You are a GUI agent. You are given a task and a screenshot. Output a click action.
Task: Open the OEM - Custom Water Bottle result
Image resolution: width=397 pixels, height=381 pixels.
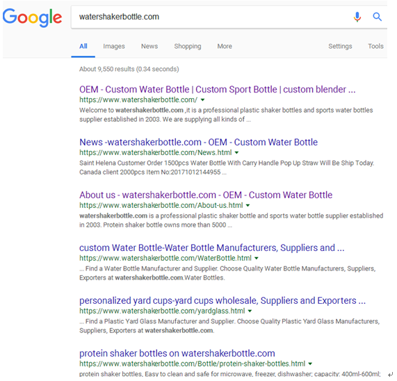[217, 90]
